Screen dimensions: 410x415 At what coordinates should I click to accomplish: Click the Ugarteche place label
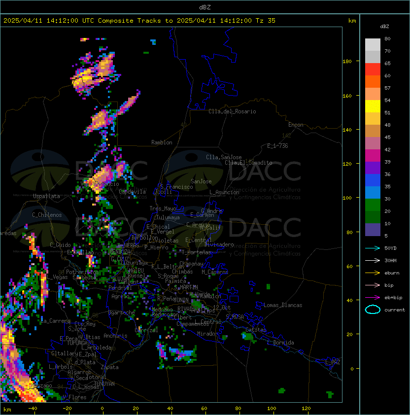(x=122, y=312)
